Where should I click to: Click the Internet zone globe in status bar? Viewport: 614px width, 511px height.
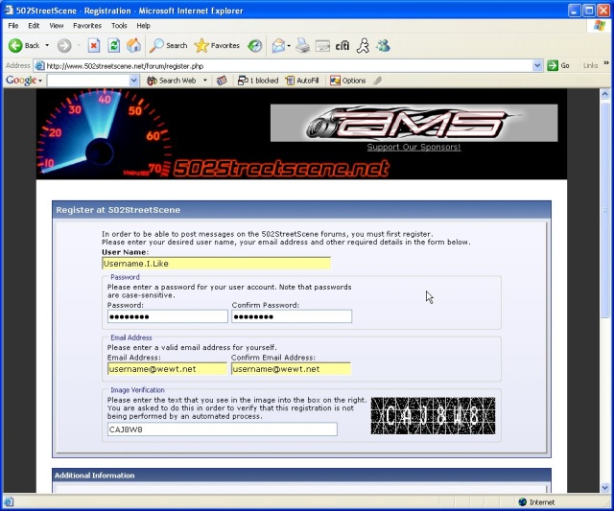(x=522, y=502)
